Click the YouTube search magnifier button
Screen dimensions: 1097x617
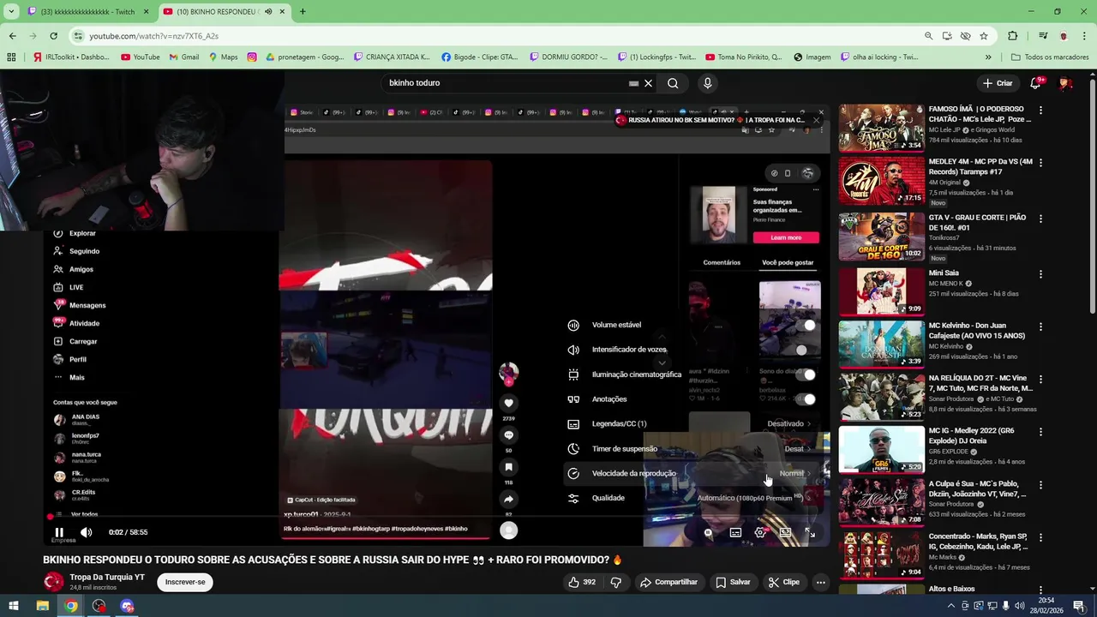pyautogui.click(x=673, y=83)
